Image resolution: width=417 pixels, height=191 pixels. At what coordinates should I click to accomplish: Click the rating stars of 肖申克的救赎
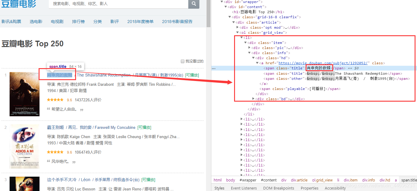coord(55,100)
